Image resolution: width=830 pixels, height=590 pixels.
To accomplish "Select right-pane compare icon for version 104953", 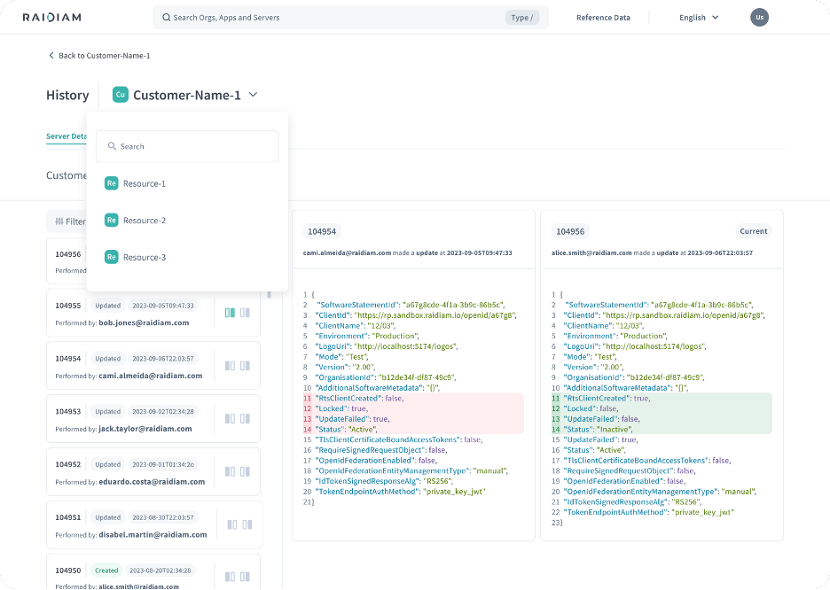I will [x=245, y=419].
